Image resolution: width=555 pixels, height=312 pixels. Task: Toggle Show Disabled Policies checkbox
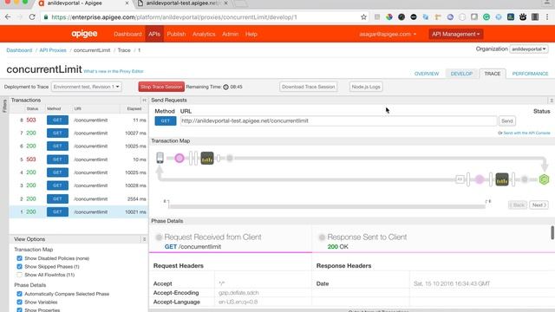[19, 258]
